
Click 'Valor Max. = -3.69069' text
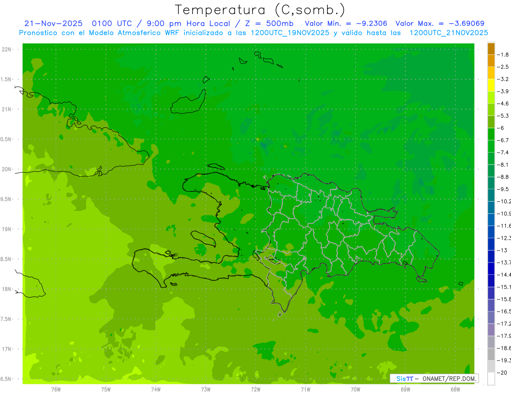coord(440,23)
